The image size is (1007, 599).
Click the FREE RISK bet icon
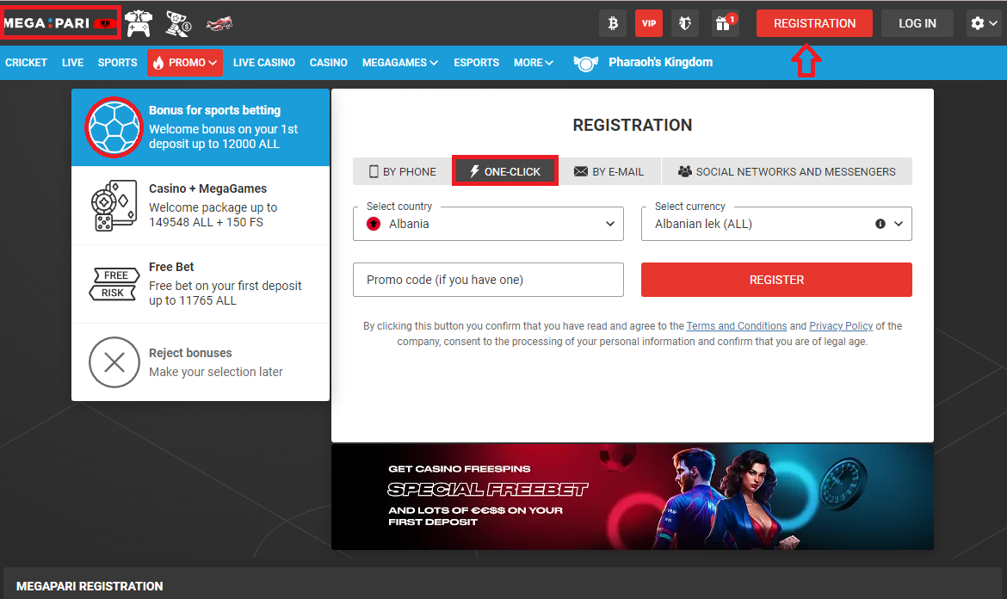coord(114,284)
